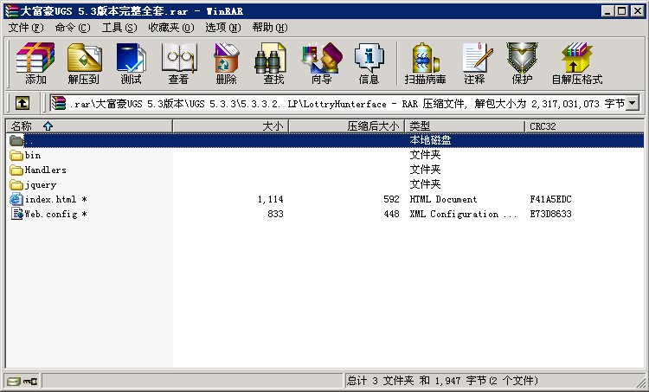Select the Handlers folder
Screen dimensions: 649x392
(x=45, y=170)
